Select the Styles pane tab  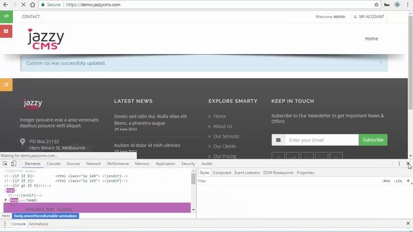click(x=204, y=173)
